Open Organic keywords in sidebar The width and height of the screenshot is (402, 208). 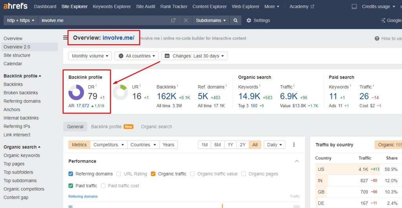[22, 156]
